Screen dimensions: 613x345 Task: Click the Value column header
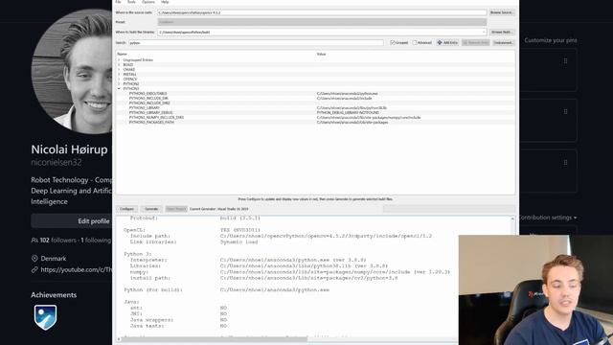click(321, 54)
